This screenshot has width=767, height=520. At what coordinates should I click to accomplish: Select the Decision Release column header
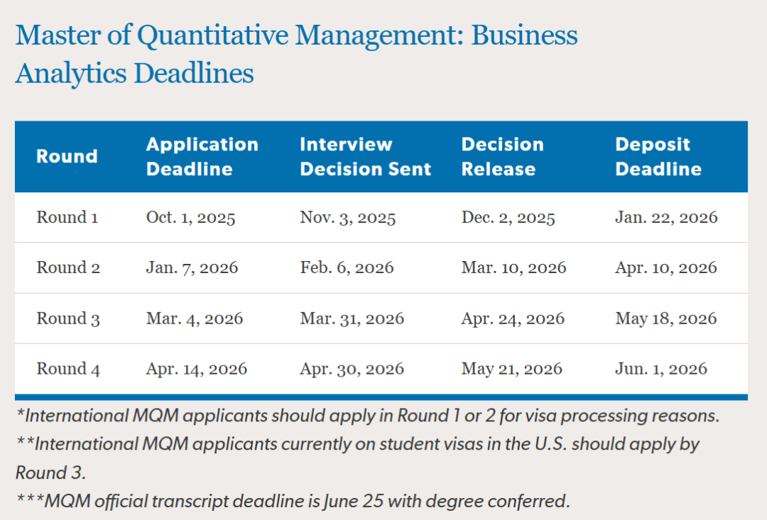(502, 157)
